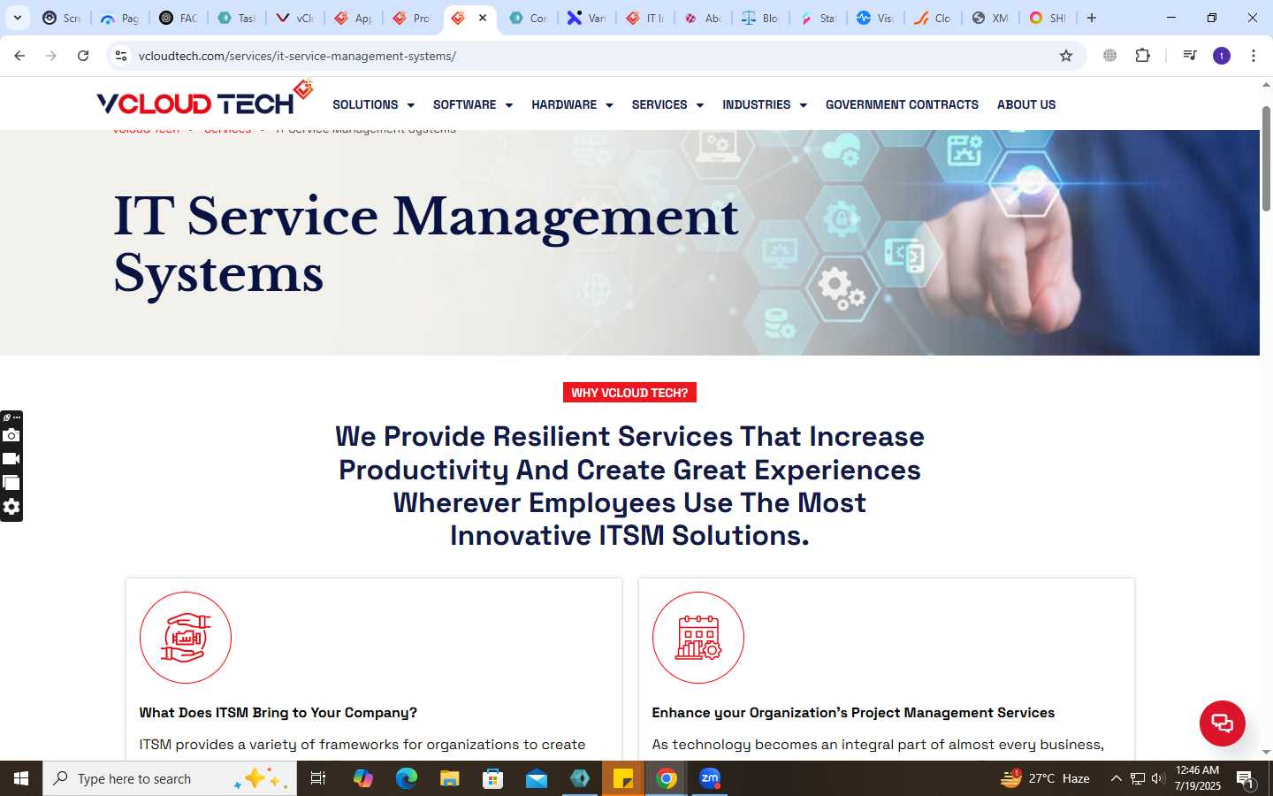This screenshot has height=796, width=1273.
Task: Click the ITSM hands-holding-server icon
Action: point(186,638)
